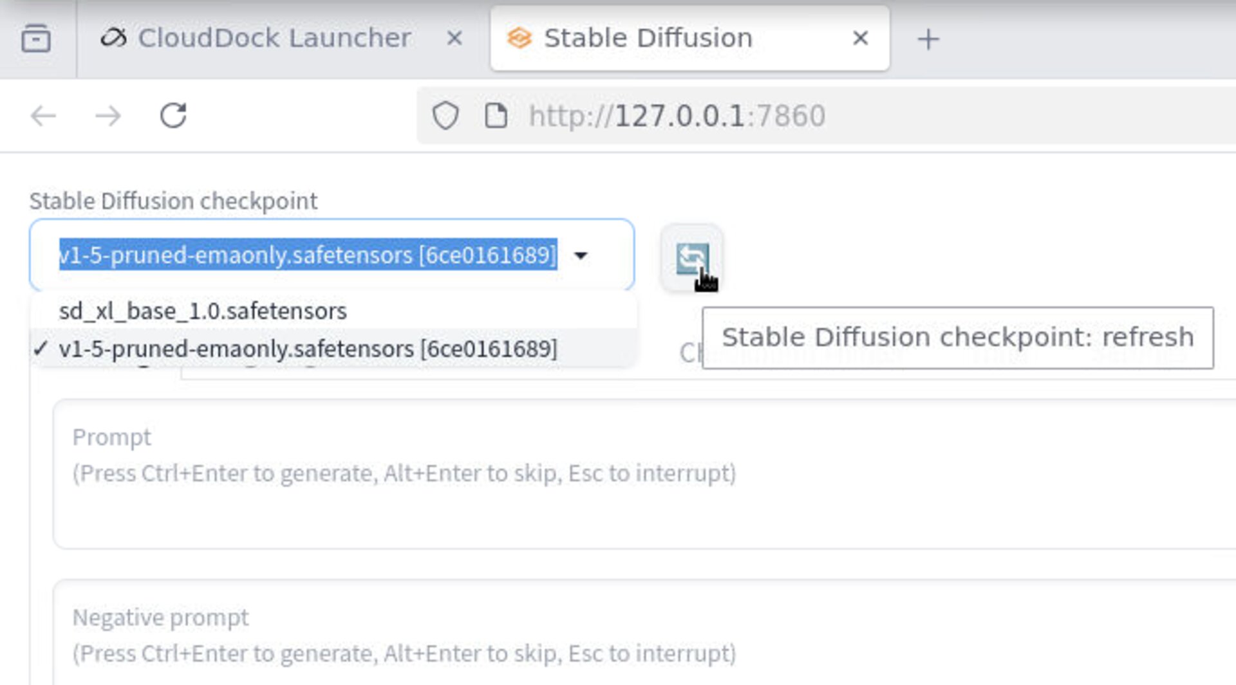1236x685 pixels.
Task: Click the Stable Diffusion tab favicon
Action: (x=519, y=38)
